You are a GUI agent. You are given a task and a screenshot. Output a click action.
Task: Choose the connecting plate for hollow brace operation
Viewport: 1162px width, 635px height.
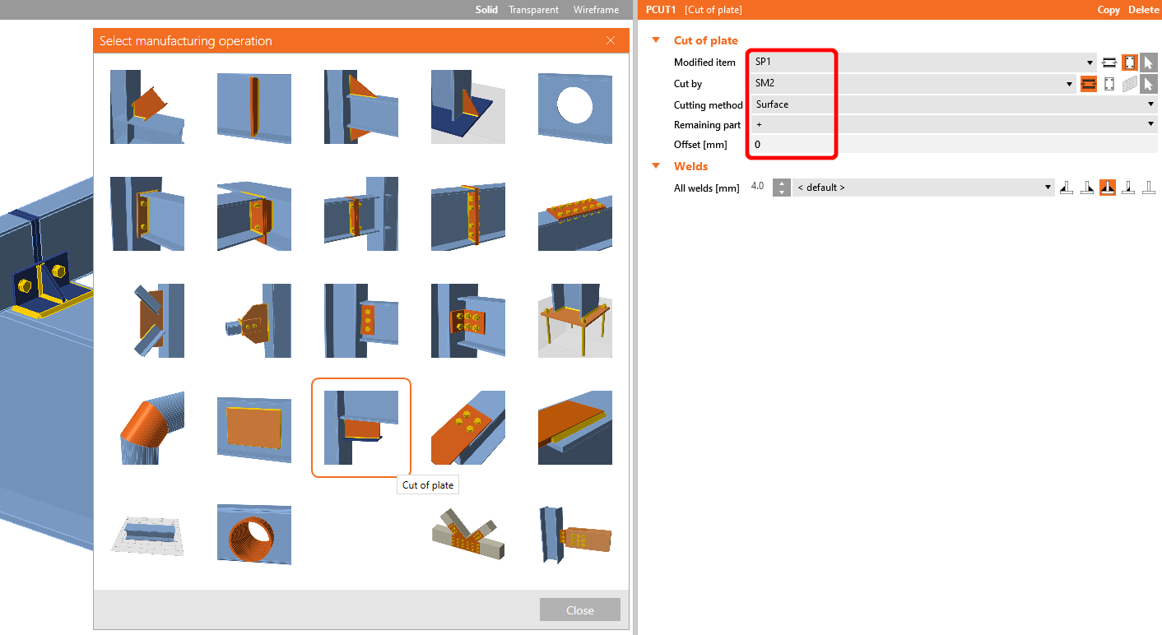pyautogui.click(x=254, y=321)
